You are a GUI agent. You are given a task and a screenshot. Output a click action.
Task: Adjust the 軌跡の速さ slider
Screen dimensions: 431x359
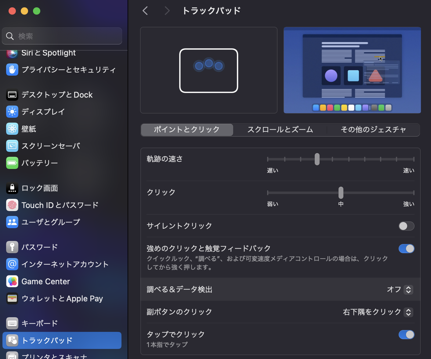pyautogui.click(x=317, y=159)
